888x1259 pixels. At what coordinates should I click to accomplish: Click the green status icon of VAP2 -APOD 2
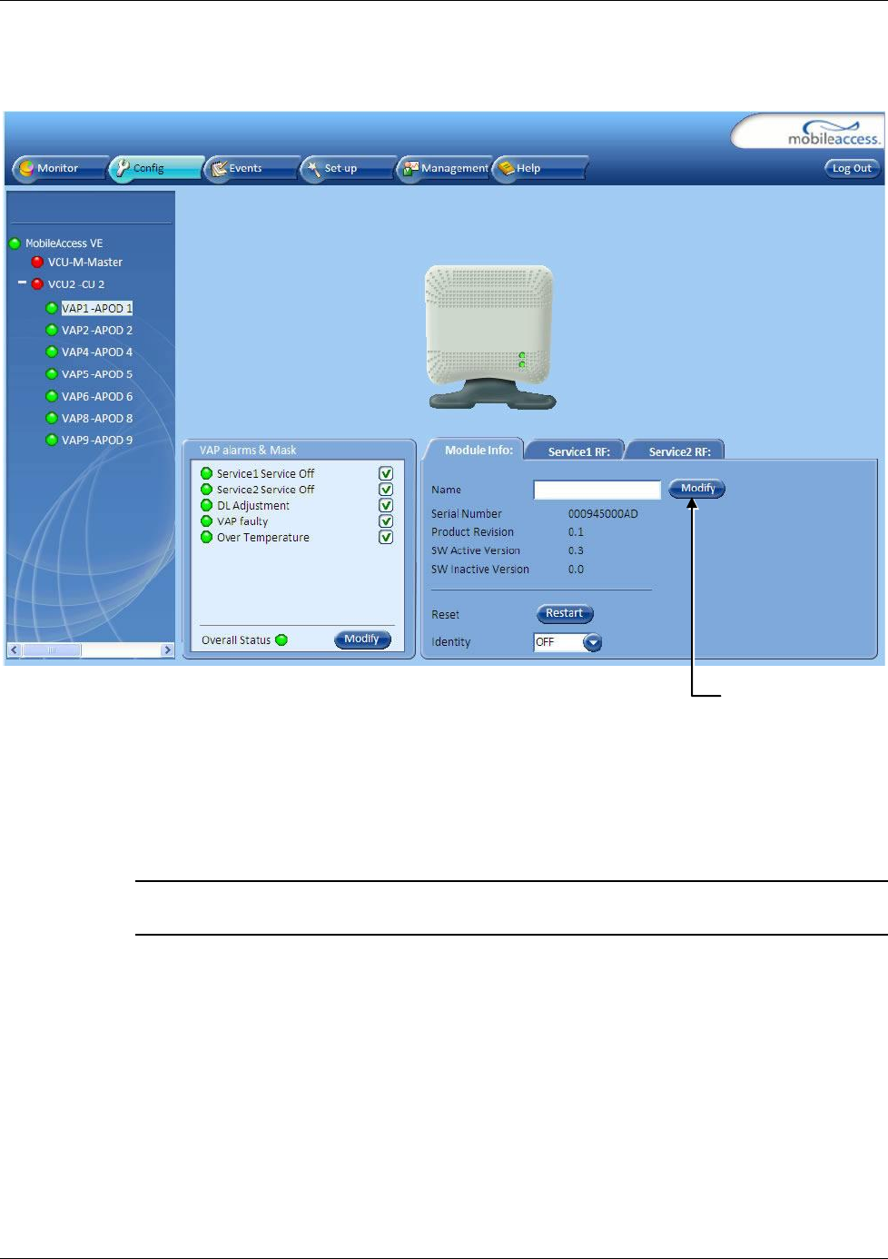click(52, 330)
